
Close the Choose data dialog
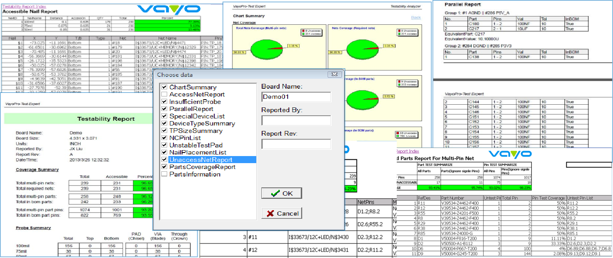click(334, 74)
